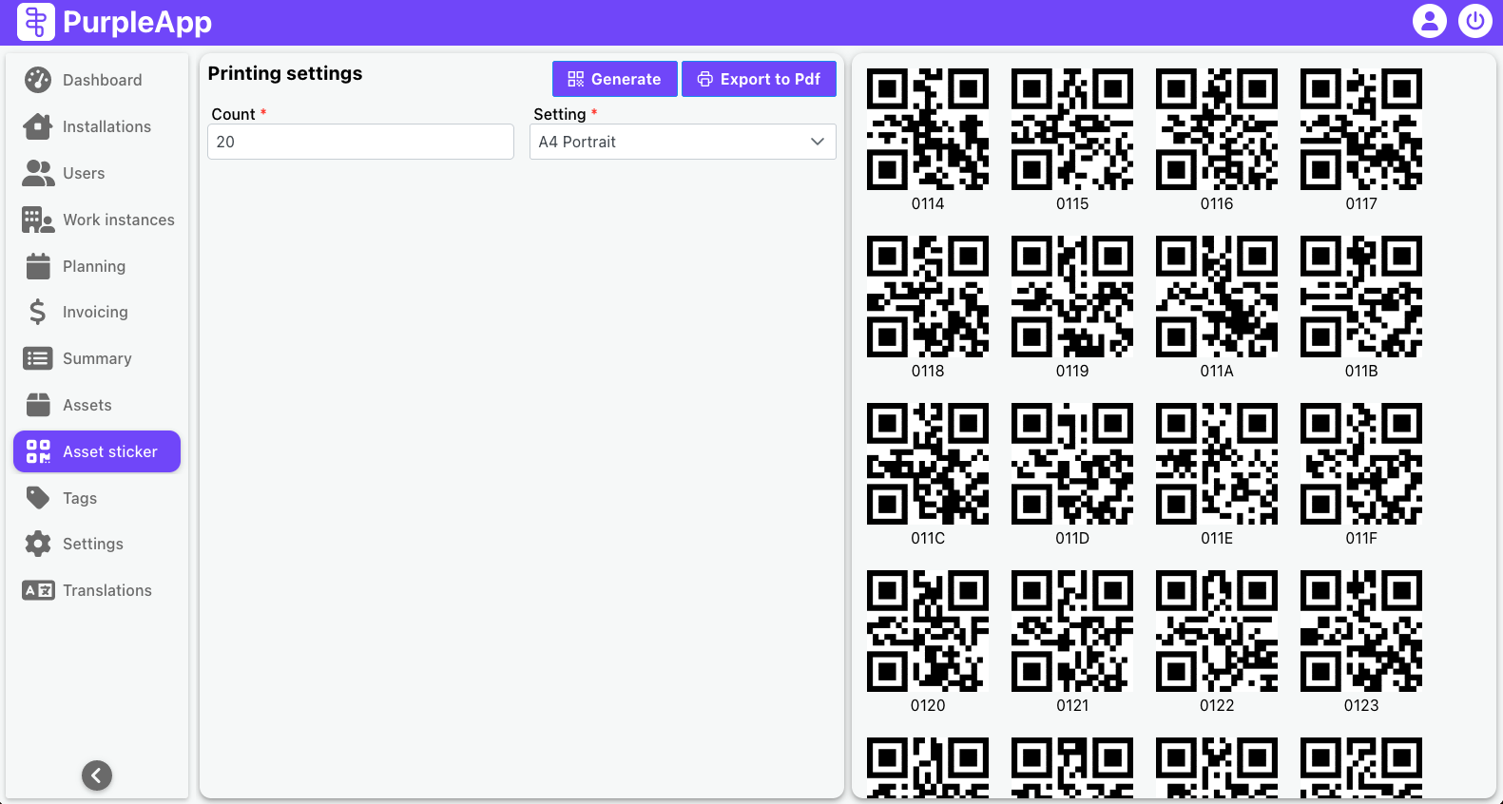This screenshot has width=1503, height=804.
Task: Export stickers to Pdf
Action: (x=759, y=79)
